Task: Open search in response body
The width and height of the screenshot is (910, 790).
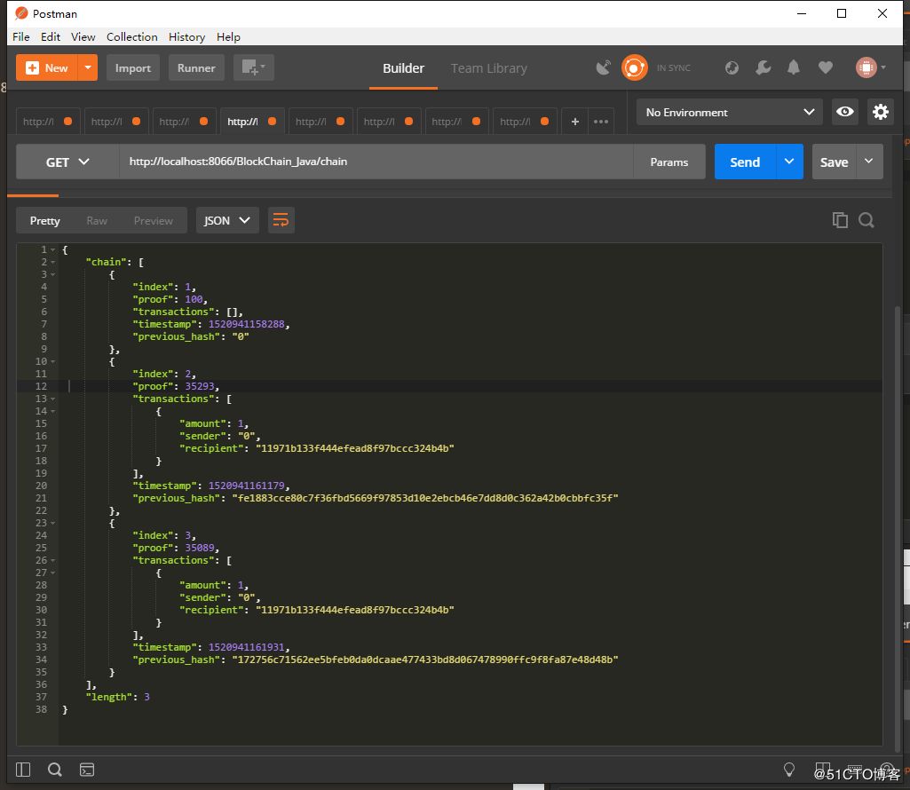Action: click(866, 221)
